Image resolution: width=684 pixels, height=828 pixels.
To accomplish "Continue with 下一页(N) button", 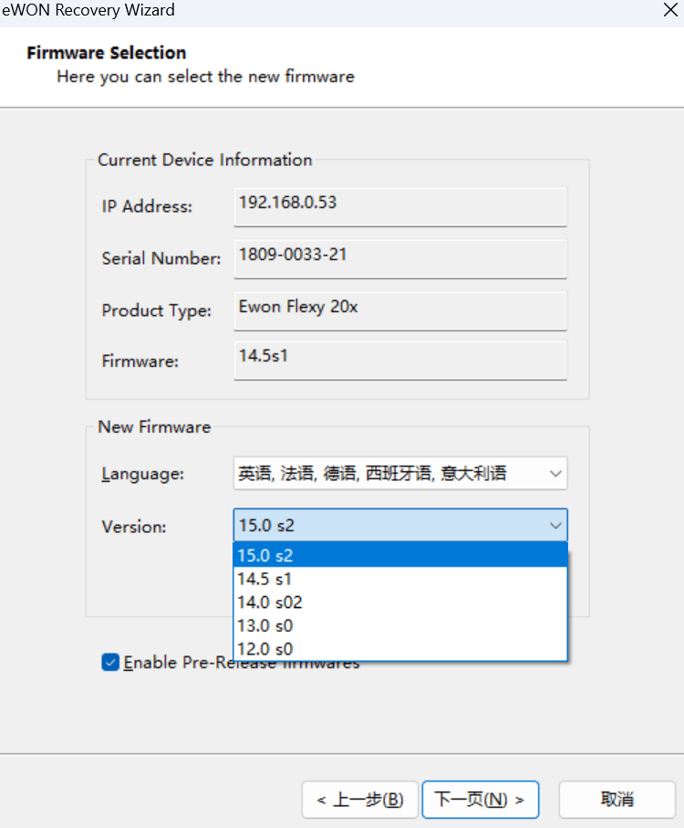I will pyautogui.click(x=481, y=800).
